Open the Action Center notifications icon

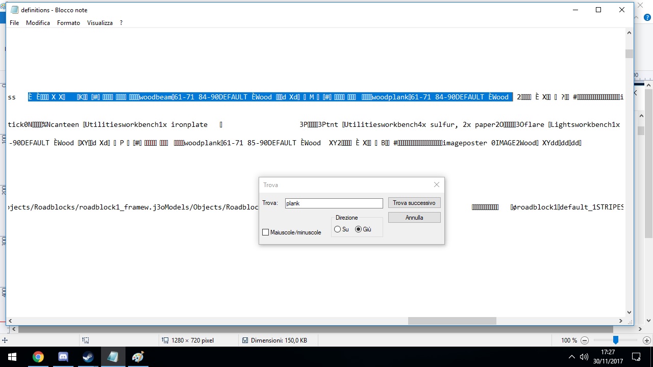636,357
